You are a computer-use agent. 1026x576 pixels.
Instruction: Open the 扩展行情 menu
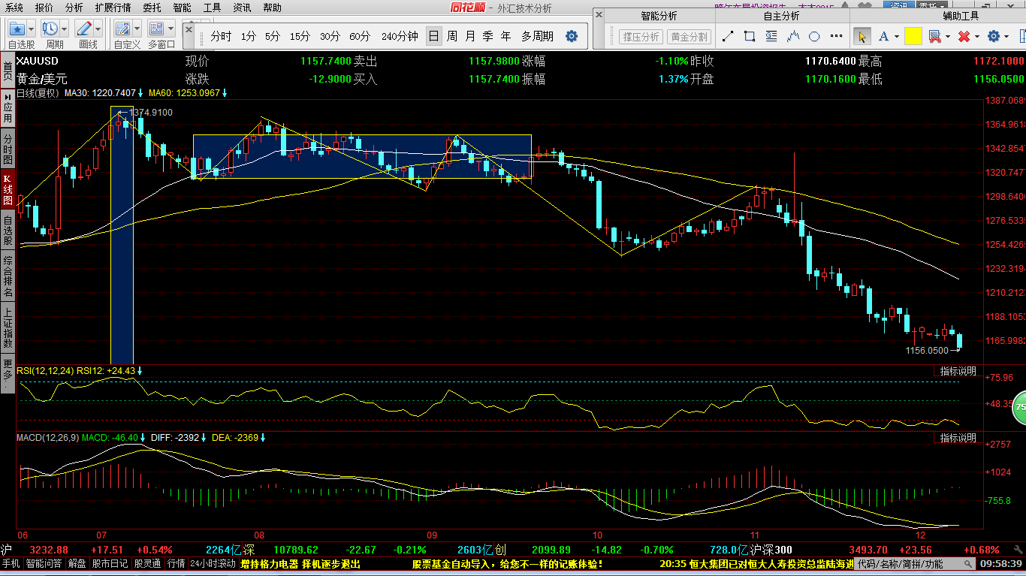pyautogui.click(x=113, y=8)
